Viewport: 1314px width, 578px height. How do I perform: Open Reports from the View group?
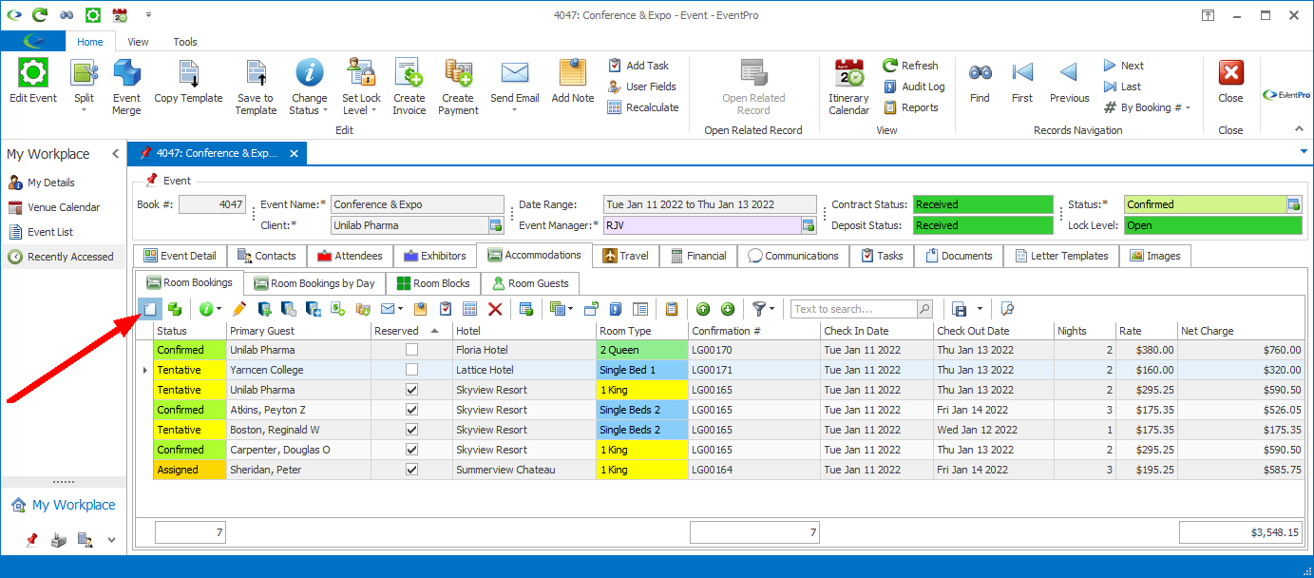(x=911, y=107)
